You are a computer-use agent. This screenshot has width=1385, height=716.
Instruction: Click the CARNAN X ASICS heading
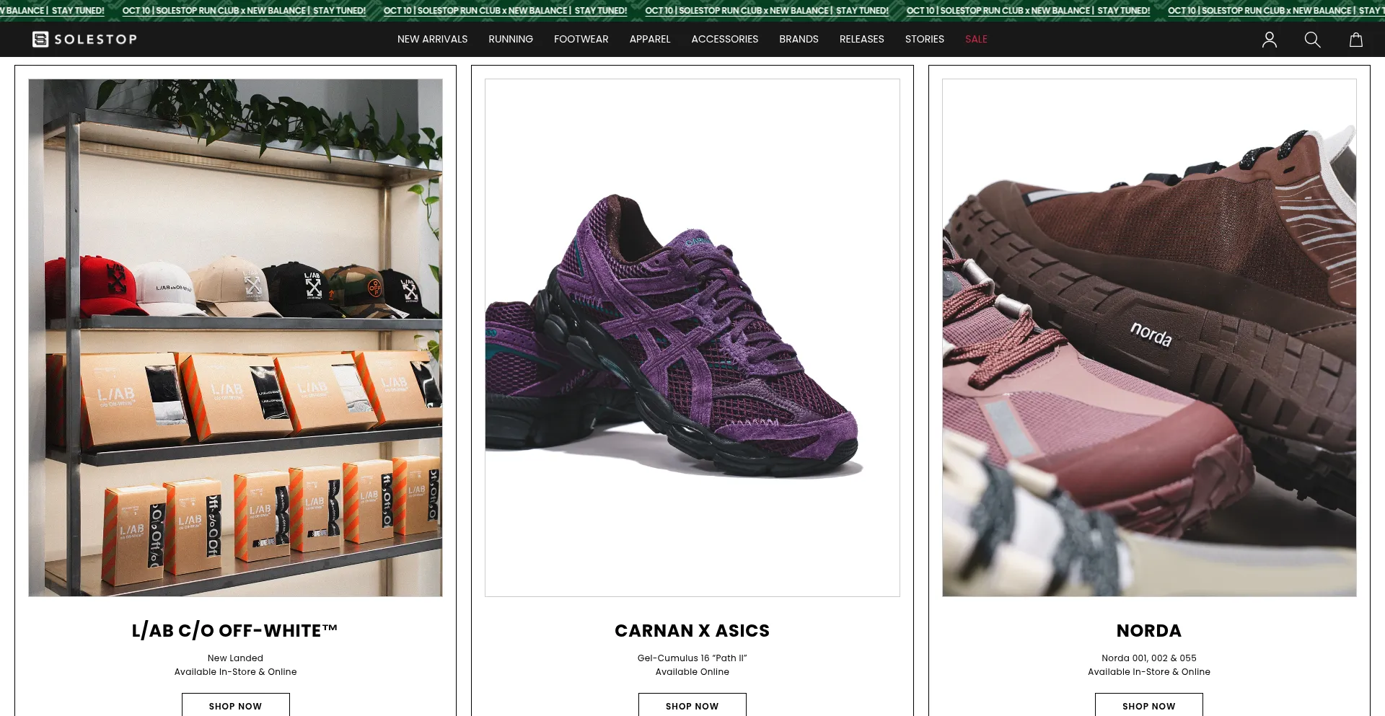692,631
